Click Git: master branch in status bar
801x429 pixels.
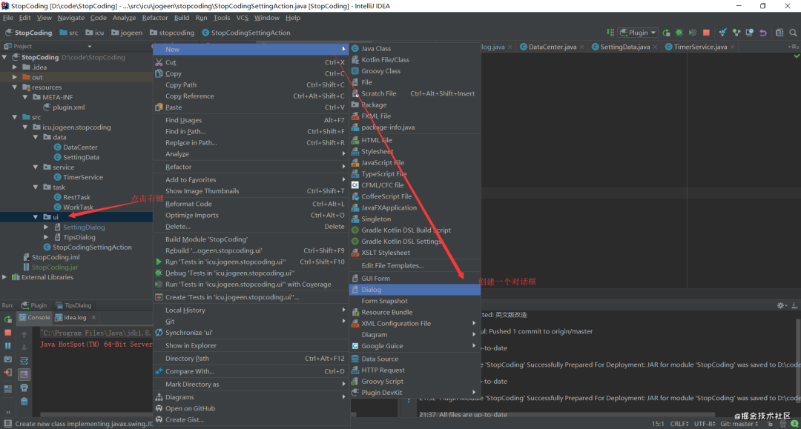[x=739, y=424]
